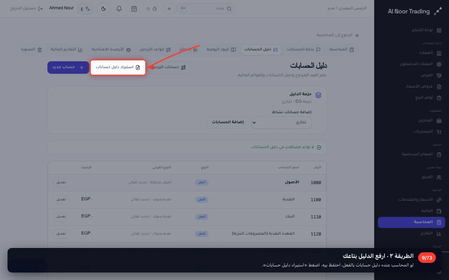Open الأسعار والمقدمات in sidebar
449x280 pixels.
click(412, 199)
